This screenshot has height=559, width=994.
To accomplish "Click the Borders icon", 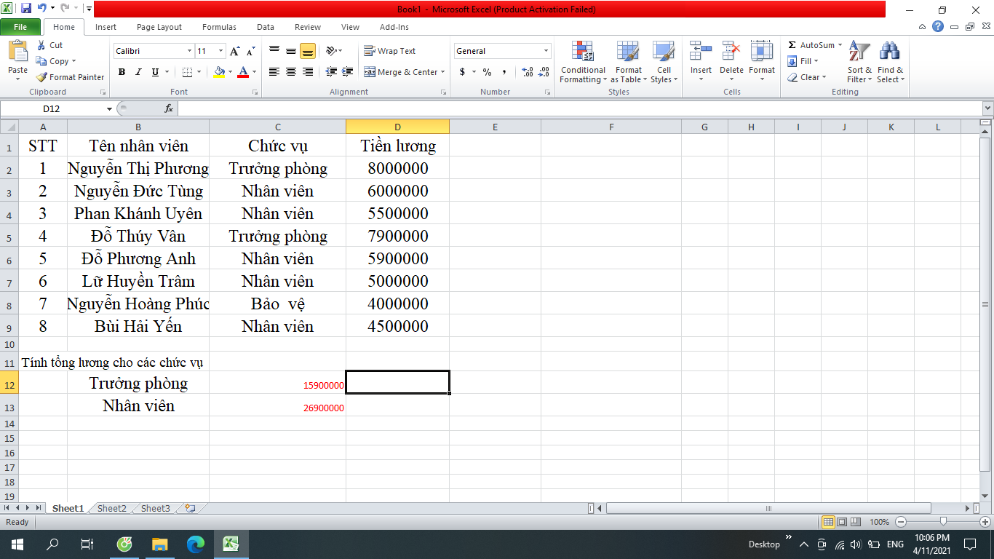I will [x=187, y=72].
